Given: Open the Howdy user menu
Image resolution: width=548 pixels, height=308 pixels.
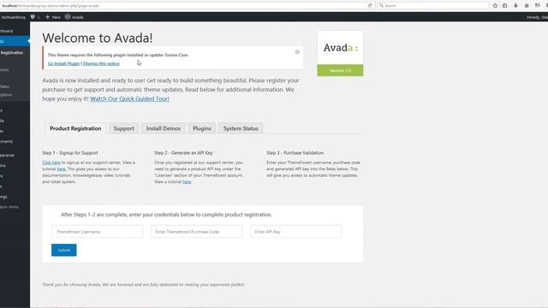Looking at the screenshot, I should pos(537,17).
